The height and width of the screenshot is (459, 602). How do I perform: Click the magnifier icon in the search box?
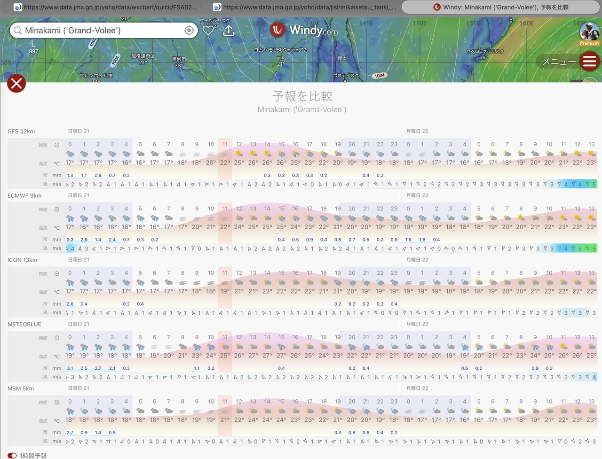coord(18,31)
